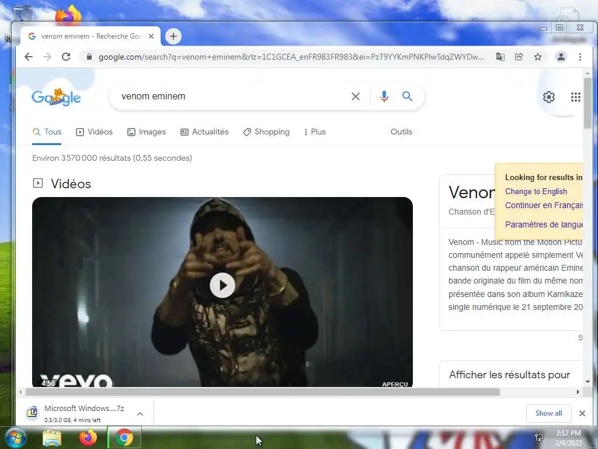Click the 'Change to English' link

[x=536, y=191]
